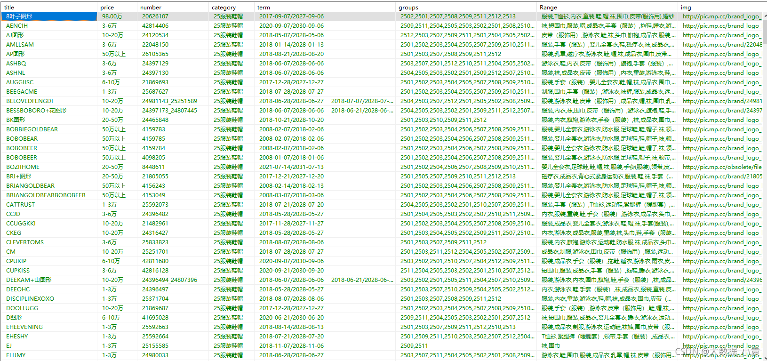Click AMLLSAM img URL ending brand/22048

click(720, 45)
